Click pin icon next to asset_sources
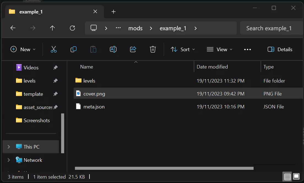 click(x=55, y=107)
